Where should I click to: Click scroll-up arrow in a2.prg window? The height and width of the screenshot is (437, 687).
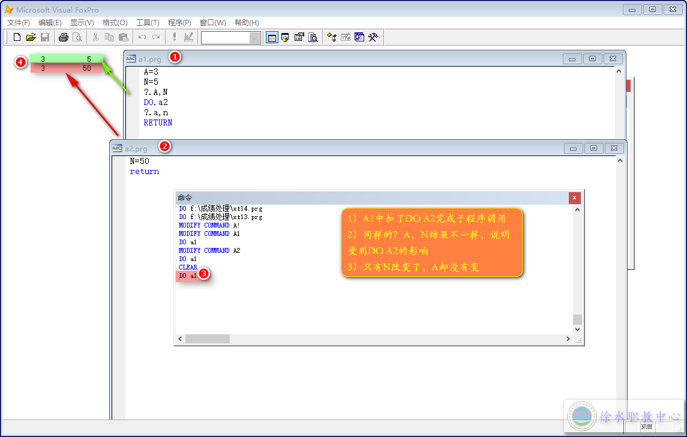tap(620, 160)
